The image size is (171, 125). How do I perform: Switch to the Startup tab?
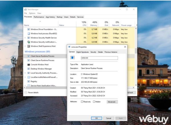tap(59, 17)
